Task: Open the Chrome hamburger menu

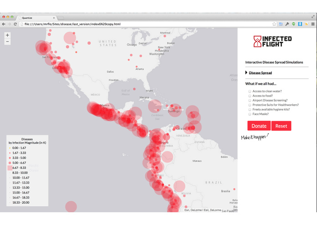Action: 313,24
